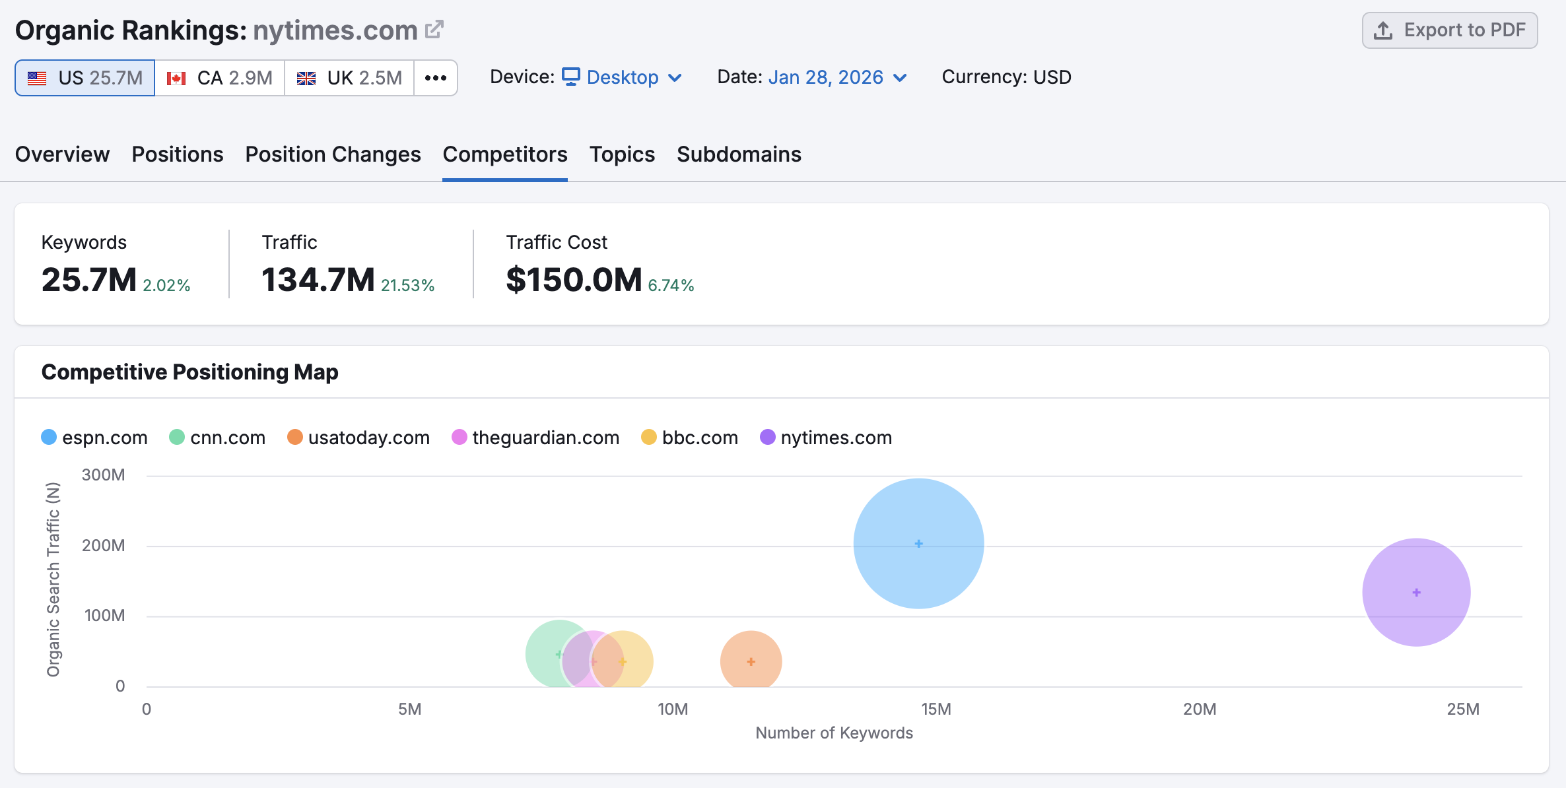Click the desktop monitor icon next to Device

[x=570, y=77]
